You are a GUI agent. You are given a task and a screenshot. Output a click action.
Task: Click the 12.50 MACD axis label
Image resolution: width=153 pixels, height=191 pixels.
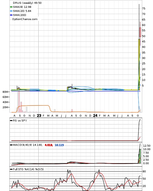click(147, 146)
